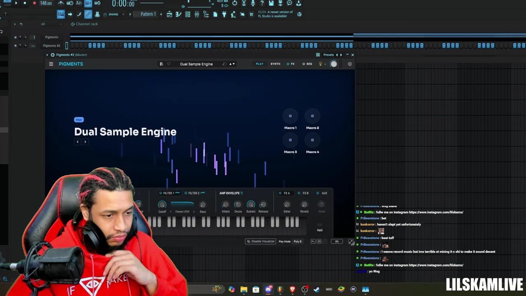Open the shopping cart content library icon
The image size is (526, 296).
coord(251,14)
